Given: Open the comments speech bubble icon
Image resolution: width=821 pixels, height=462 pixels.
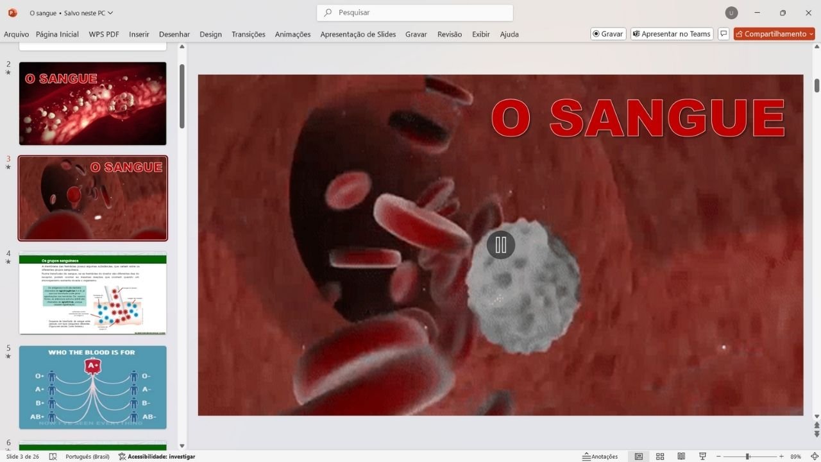Looking at the screenshot, I should pyautogui.click(x=724, y=34).
